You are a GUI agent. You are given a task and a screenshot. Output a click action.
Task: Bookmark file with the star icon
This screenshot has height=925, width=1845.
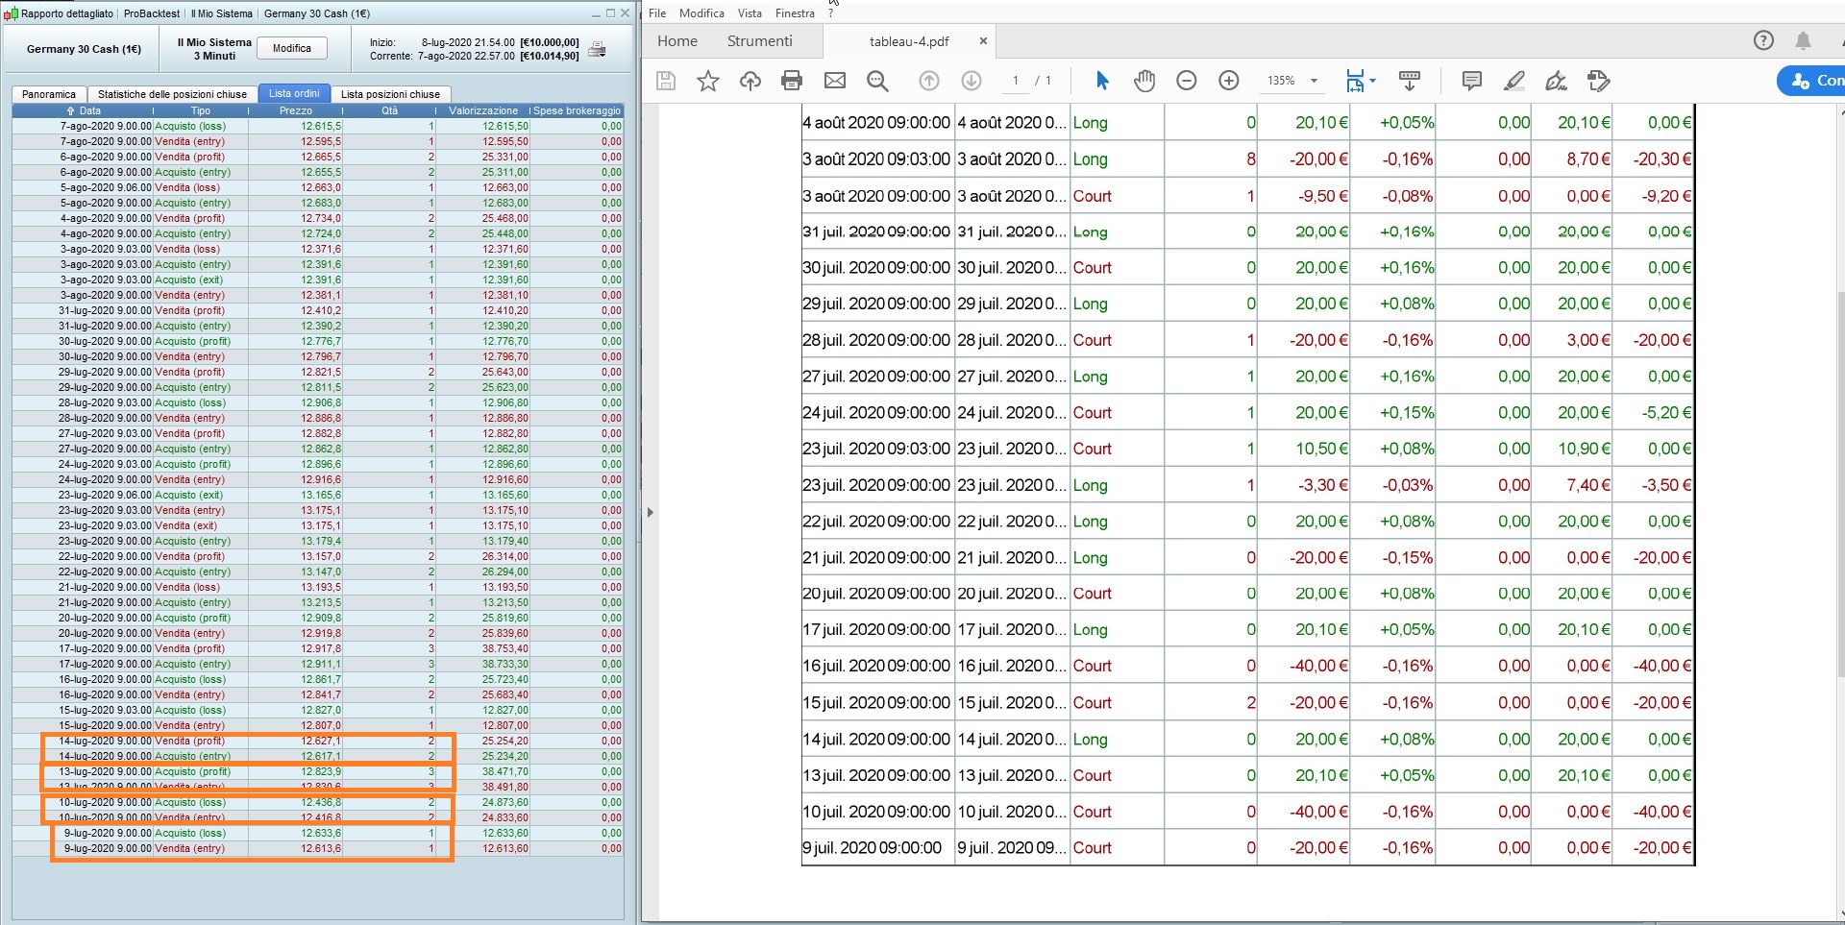point(708,81)
